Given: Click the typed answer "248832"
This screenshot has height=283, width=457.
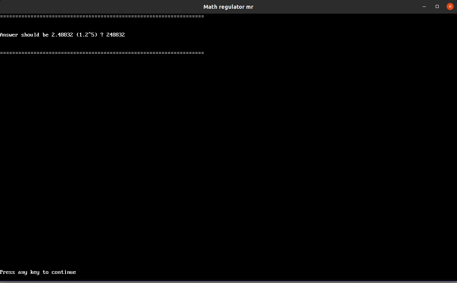Looking at the screenshot, I should pos(115,35).
